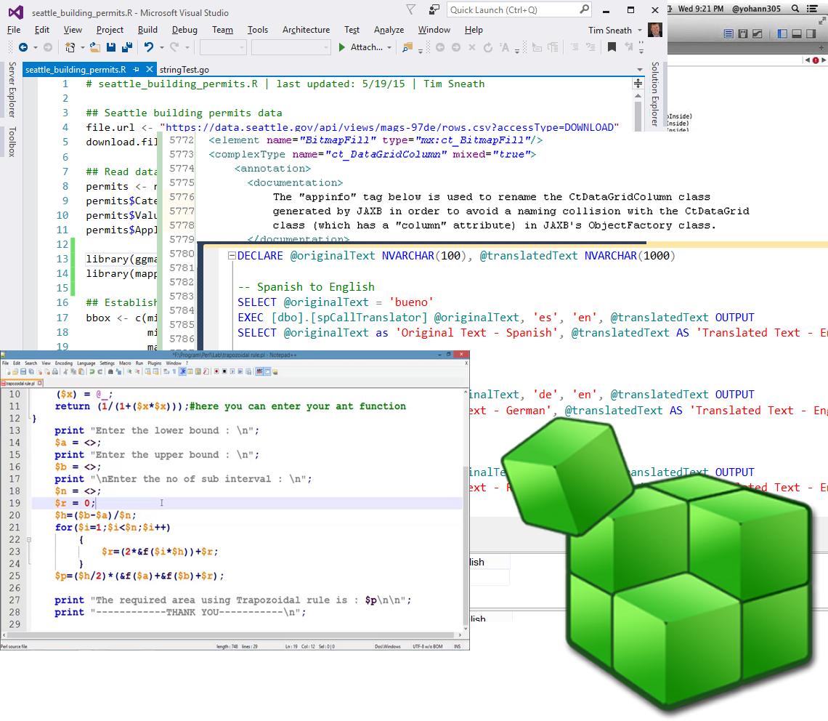Toggle pin on seattle_building_permits.R tab
Image resolution: width=828 pixels, height=721 pixels.
137,69
